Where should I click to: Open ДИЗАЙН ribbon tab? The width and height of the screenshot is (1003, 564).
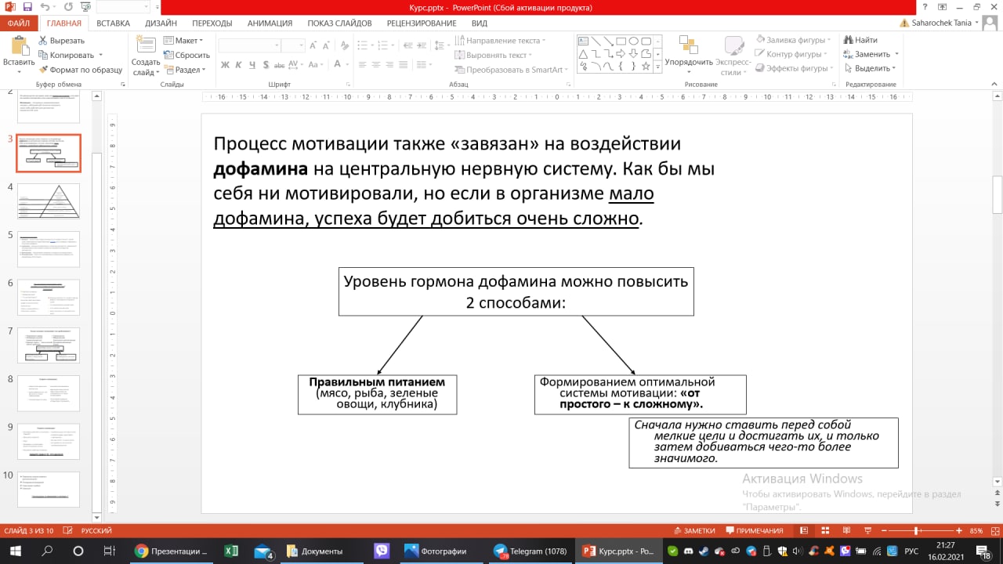pos(161,23)
